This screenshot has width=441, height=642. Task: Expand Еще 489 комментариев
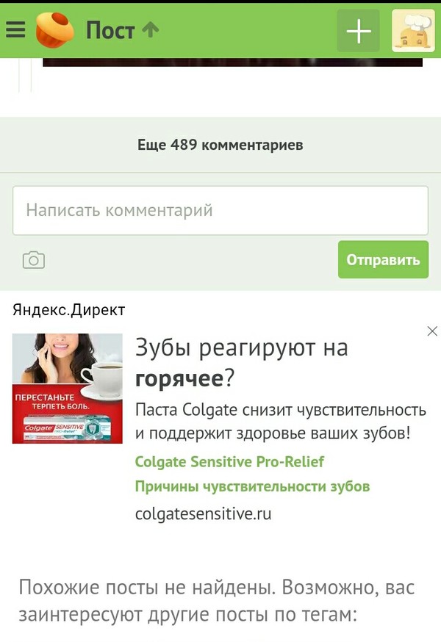[220, 145]
